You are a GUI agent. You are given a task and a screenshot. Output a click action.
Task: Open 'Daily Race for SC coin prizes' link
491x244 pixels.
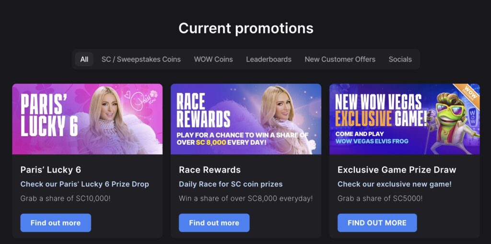point(231,184)
